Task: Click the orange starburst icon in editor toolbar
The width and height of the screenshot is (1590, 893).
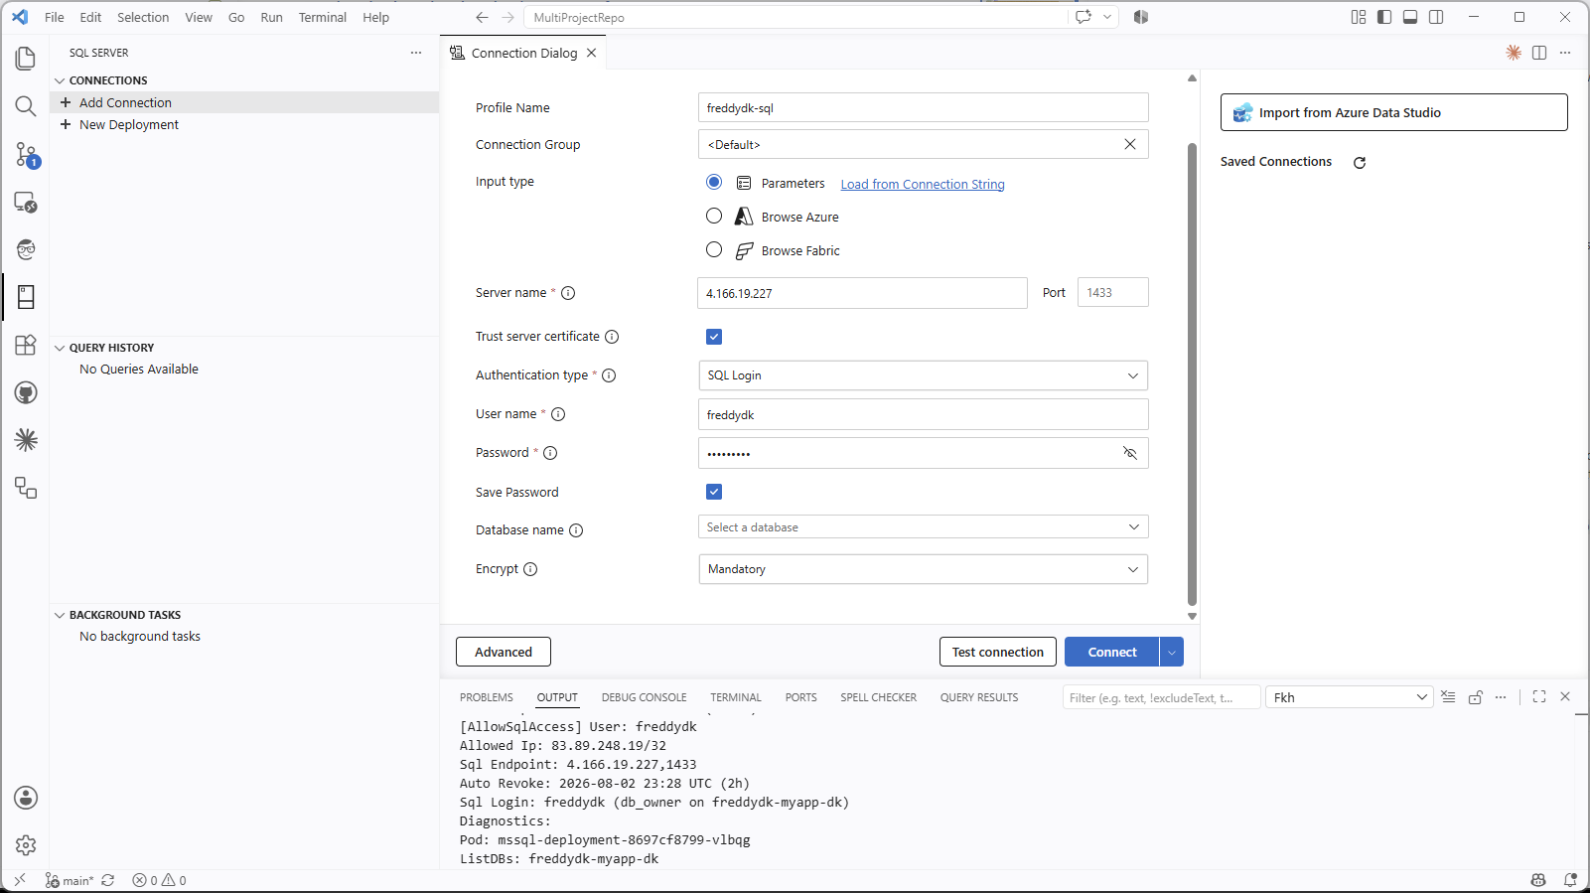Action: pos(1514,53)
